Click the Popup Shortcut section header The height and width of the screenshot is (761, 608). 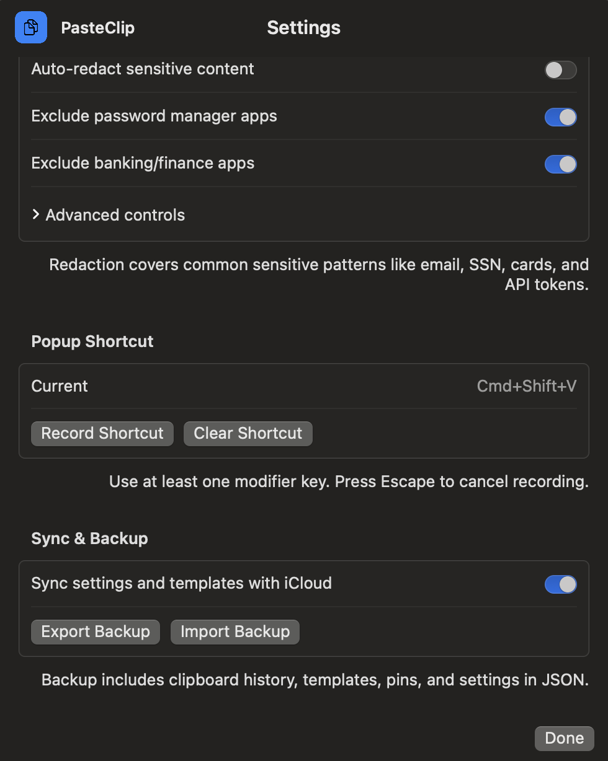pos(92,341)
